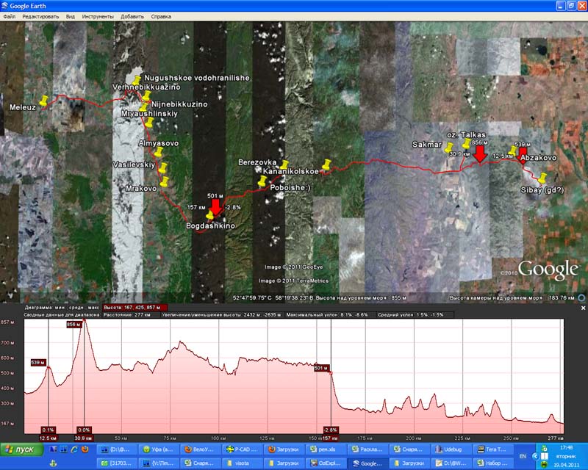Open the Добавить menu

(132, 16)
